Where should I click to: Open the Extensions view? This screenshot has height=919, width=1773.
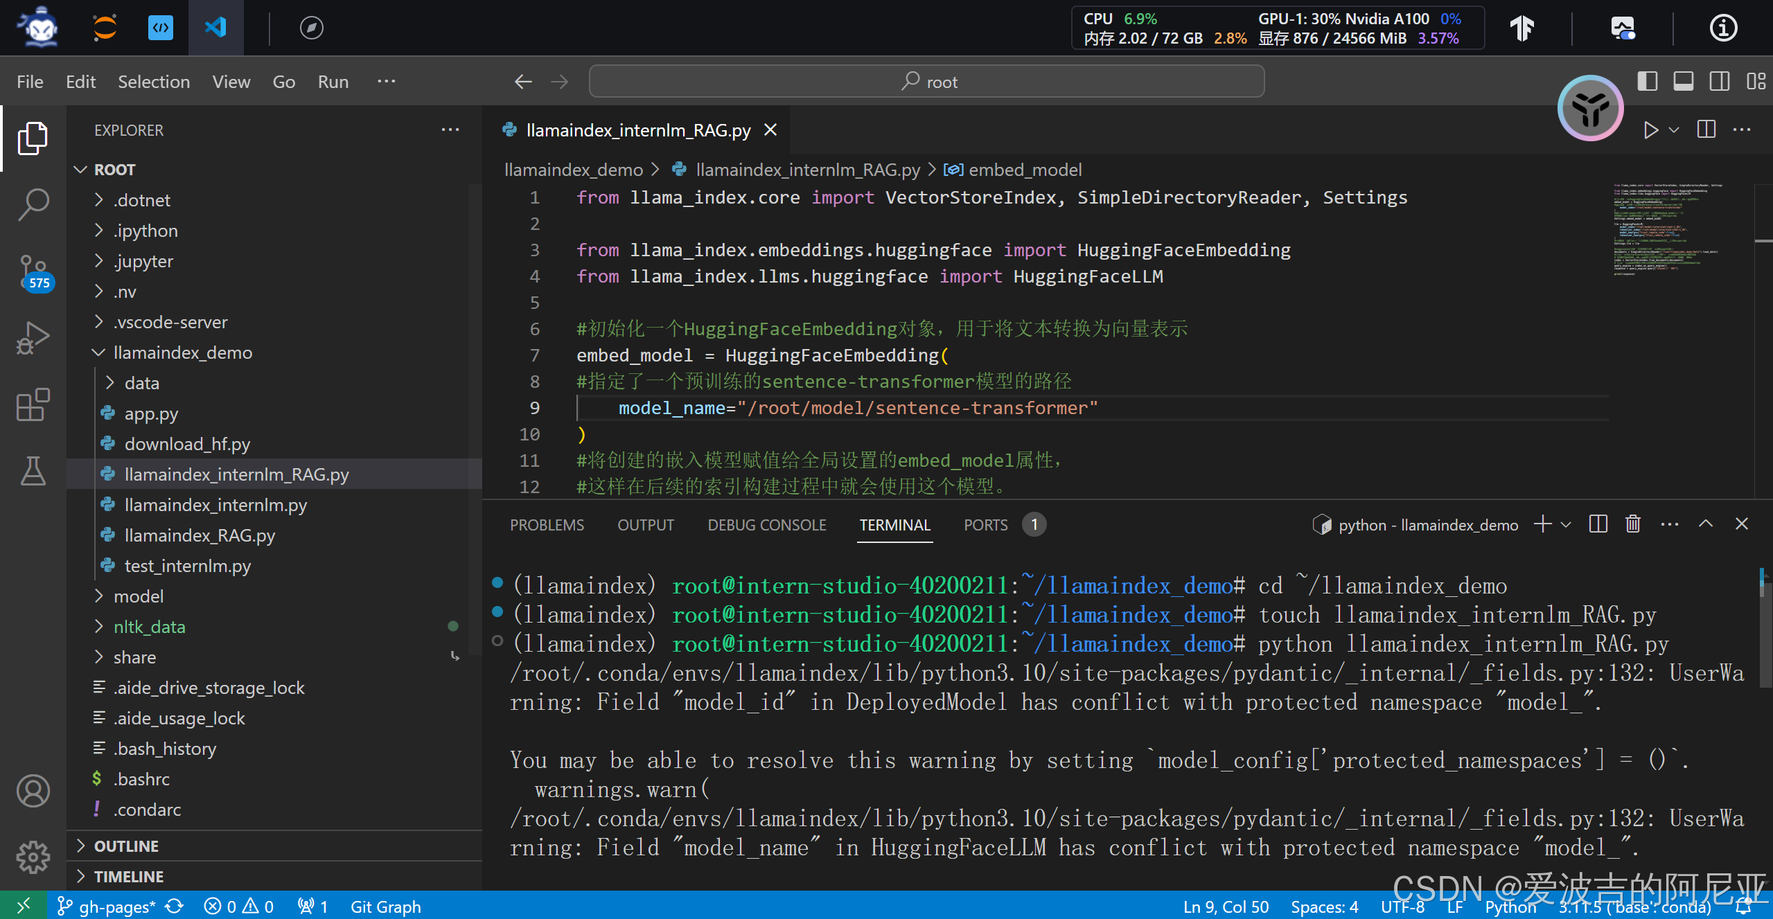pyautogui.click(x=33, y=404)
